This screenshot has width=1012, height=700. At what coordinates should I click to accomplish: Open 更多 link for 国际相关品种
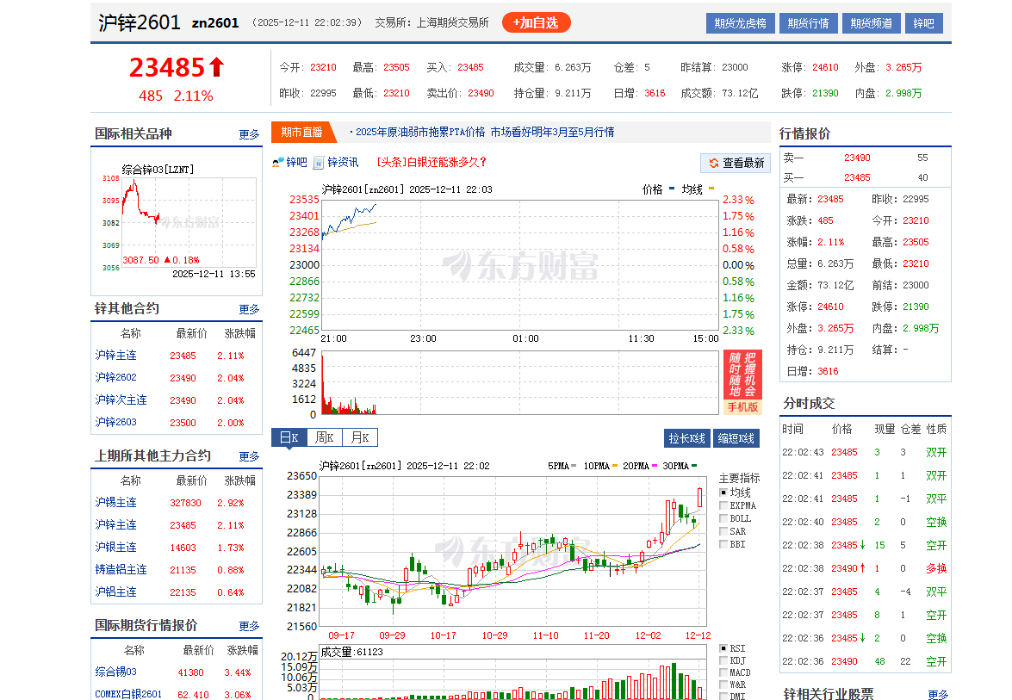[249, 134]
